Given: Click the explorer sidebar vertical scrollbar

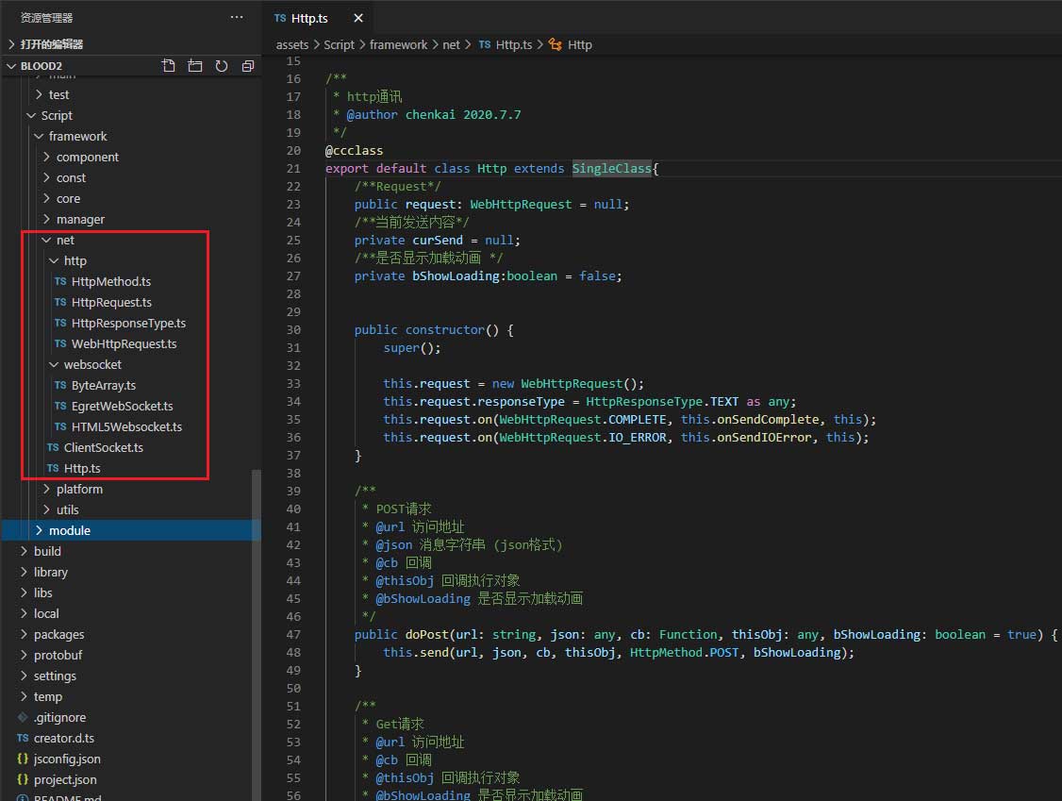Looking at the screenshot, I should coord(256,634).
